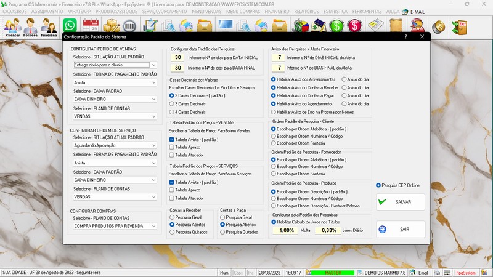Expand Entrega direto para o cliente dropdown

153,65
